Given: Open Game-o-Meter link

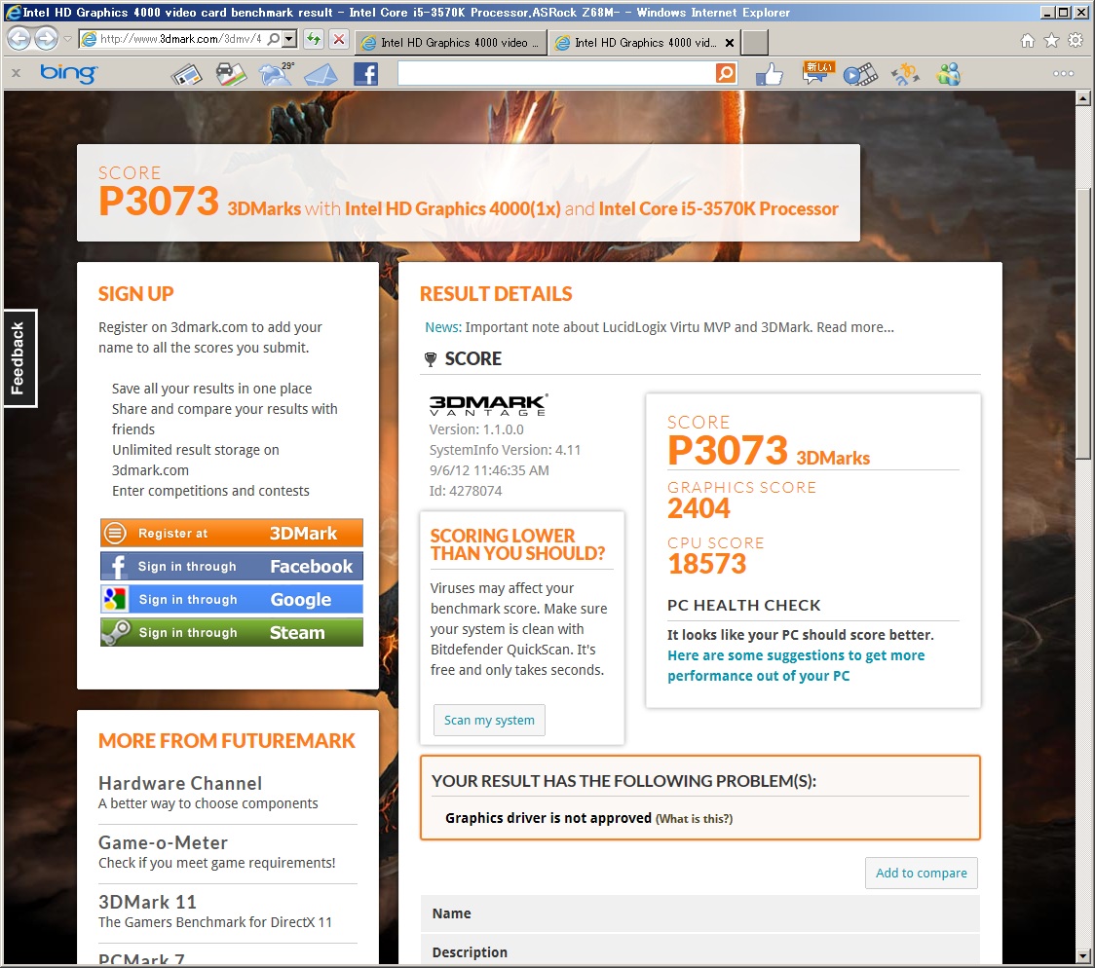Looking at the screenshot, I should tap(163, 842).
